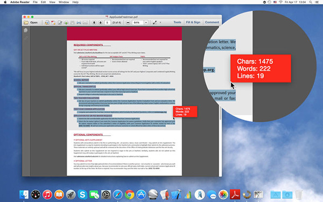
Task: Click the US flag input source icon
Action: tap(275, 2)
